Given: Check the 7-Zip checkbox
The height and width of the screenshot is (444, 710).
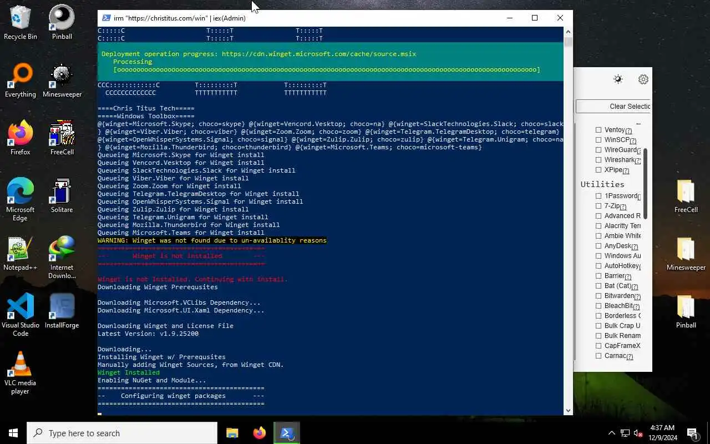Looking at the screenshot, I should pyautogui.click(x=599, y=206).
